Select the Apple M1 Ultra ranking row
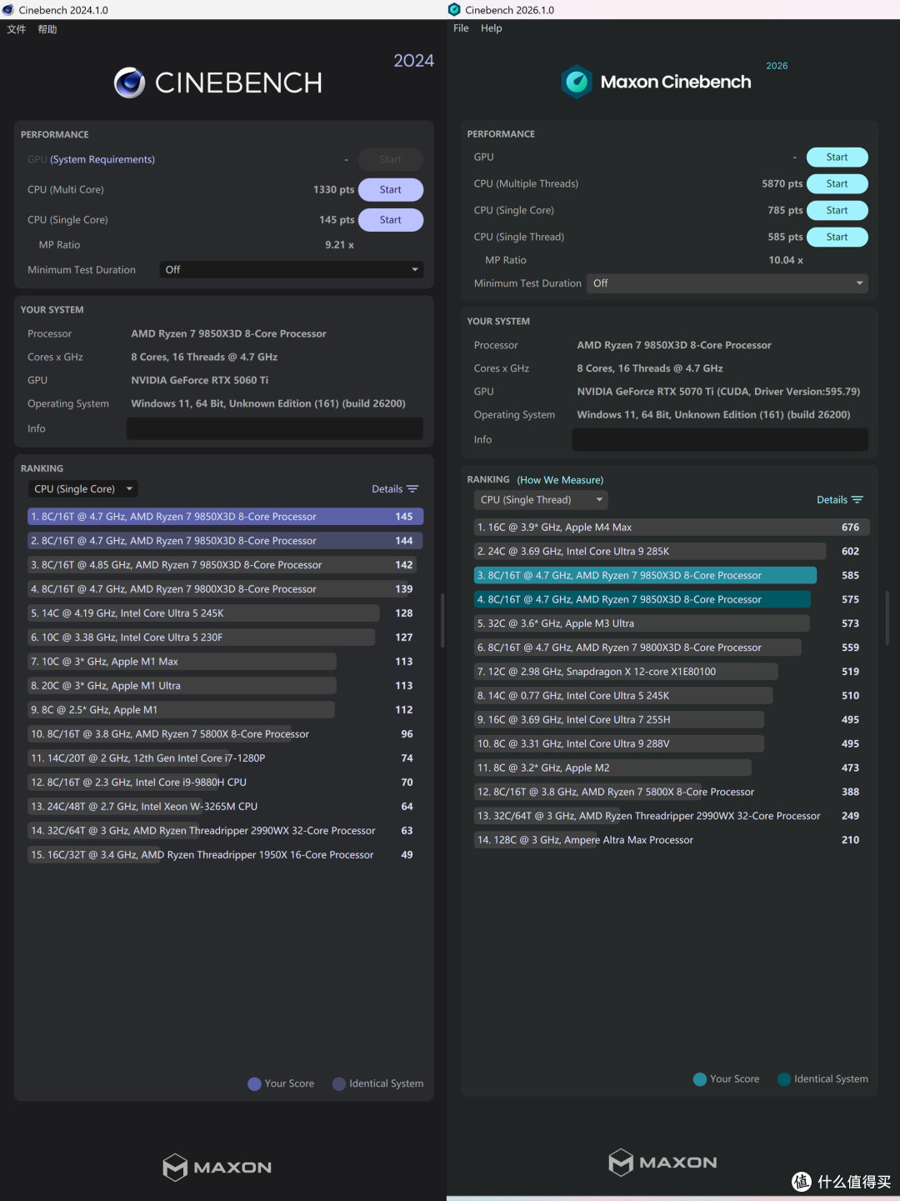 [x=225, y=686]
